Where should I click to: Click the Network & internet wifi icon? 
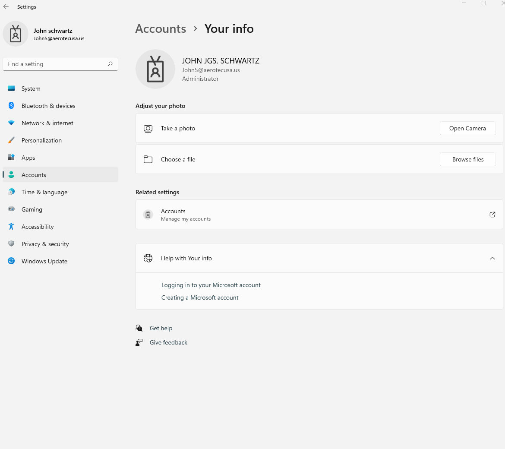[11, 123]
